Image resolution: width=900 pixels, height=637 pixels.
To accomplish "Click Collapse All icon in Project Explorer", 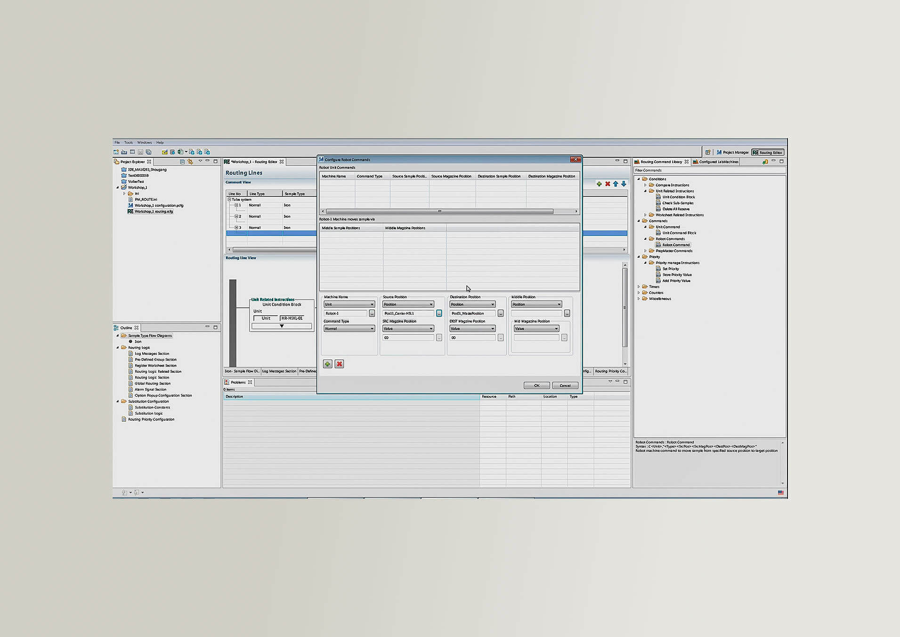I will (x=182, y=162).
